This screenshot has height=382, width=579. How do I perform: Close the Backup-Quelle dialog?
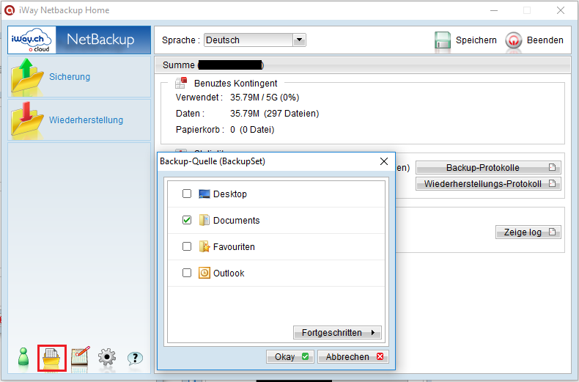point(384,161)
